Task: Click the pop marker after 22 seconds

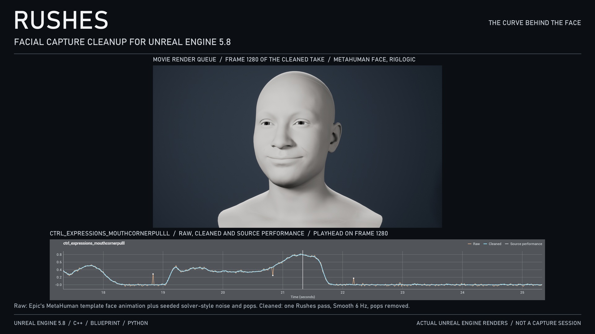Action: pos(353,279)
